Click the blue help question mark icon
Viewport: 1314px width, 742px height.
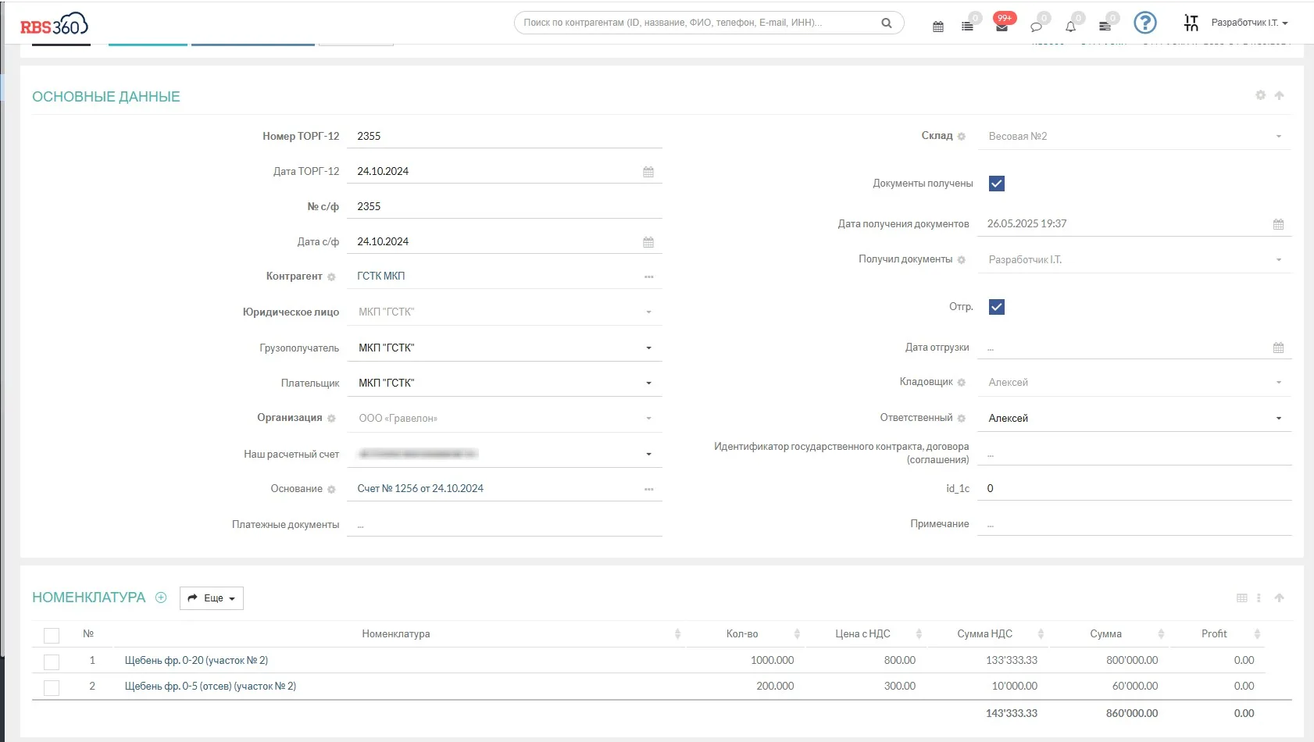(x=1145, y=23)
